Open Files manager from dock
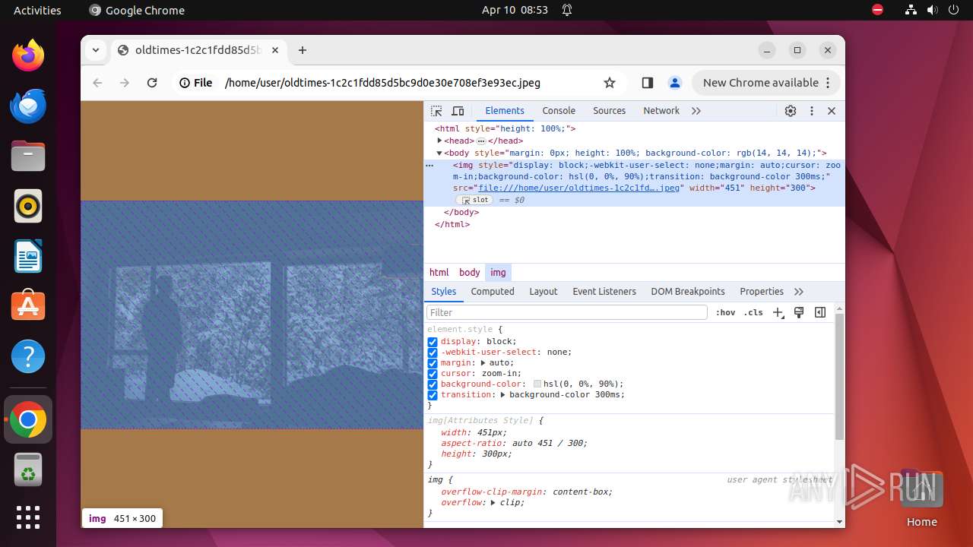 point(28,156)
